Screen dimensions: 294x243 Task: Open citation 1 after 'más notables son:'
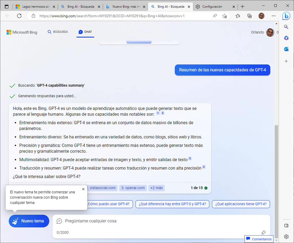click(x=158, y=113)
